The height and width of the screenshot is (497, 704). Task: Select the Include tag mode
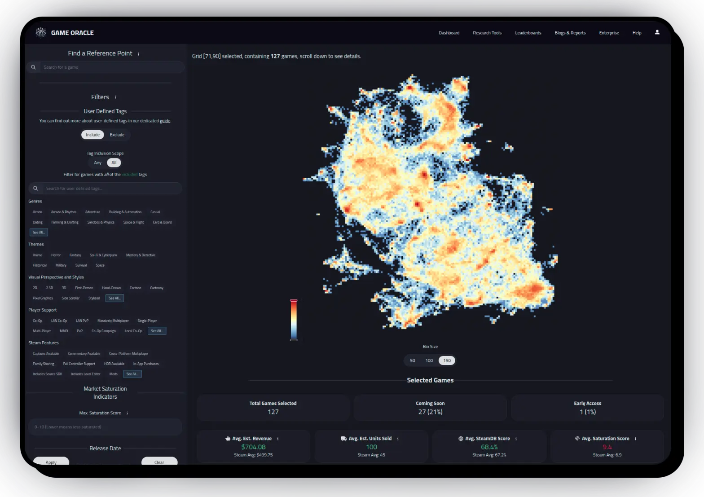point(93,135)
